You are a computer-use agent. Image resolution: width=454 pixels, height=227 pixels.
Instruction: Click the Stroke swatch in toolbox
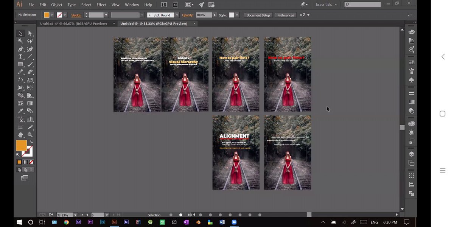[x=28, y=151]
